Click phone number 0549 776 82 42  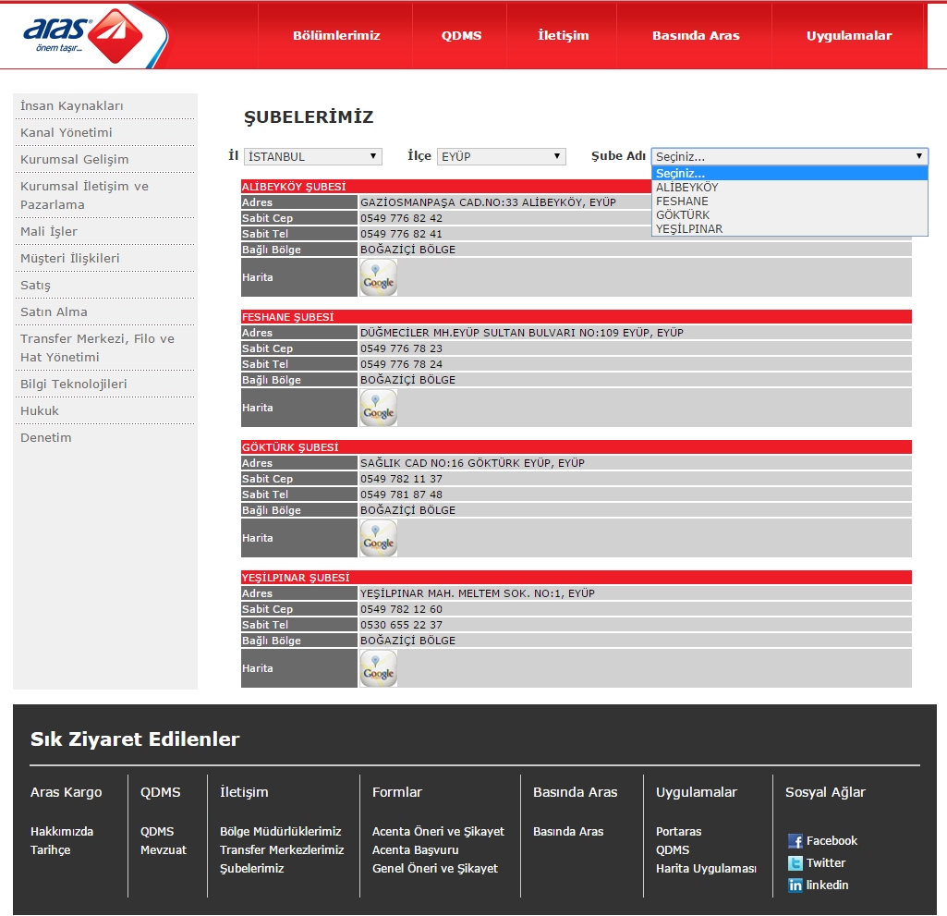(402, 218)
